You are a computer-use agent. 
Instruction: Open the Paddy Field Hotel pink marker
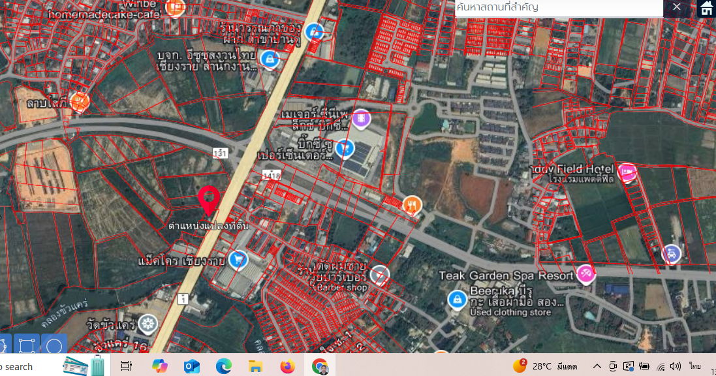coord(626,173)
